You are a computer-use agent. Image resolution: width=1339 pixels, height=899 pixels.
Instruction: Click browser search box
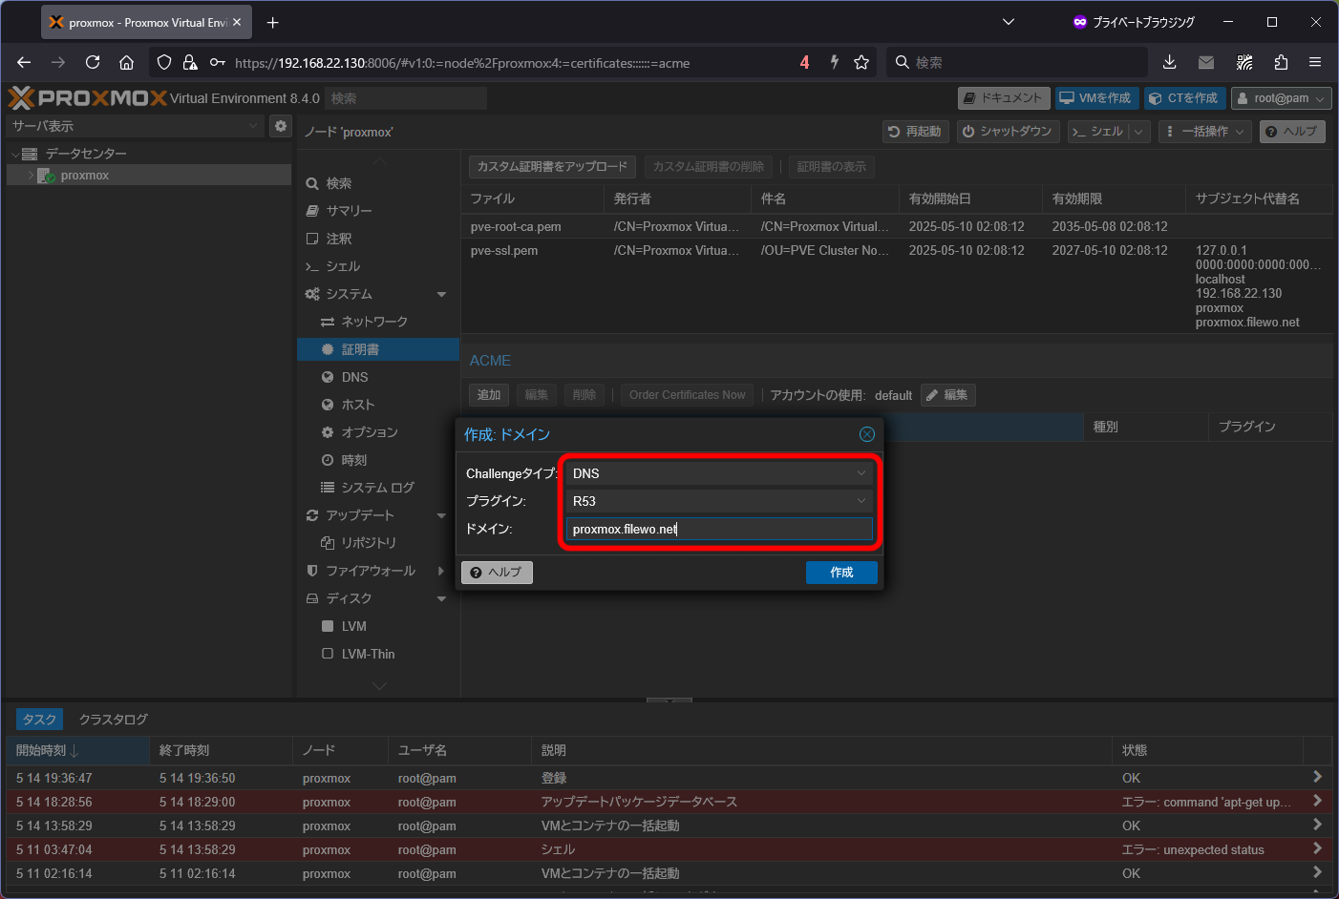1016,62
